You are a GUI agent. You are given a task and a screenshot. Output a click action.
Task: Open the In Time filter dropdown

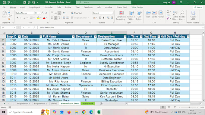[141, 37]
